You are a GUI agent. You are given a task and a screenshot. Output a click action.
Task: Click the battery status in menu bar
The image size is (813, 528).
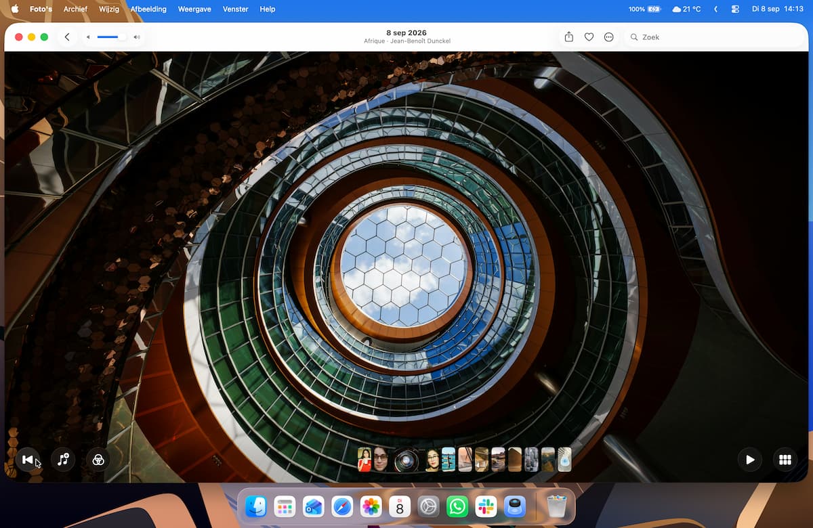click(x=644, y=9)
